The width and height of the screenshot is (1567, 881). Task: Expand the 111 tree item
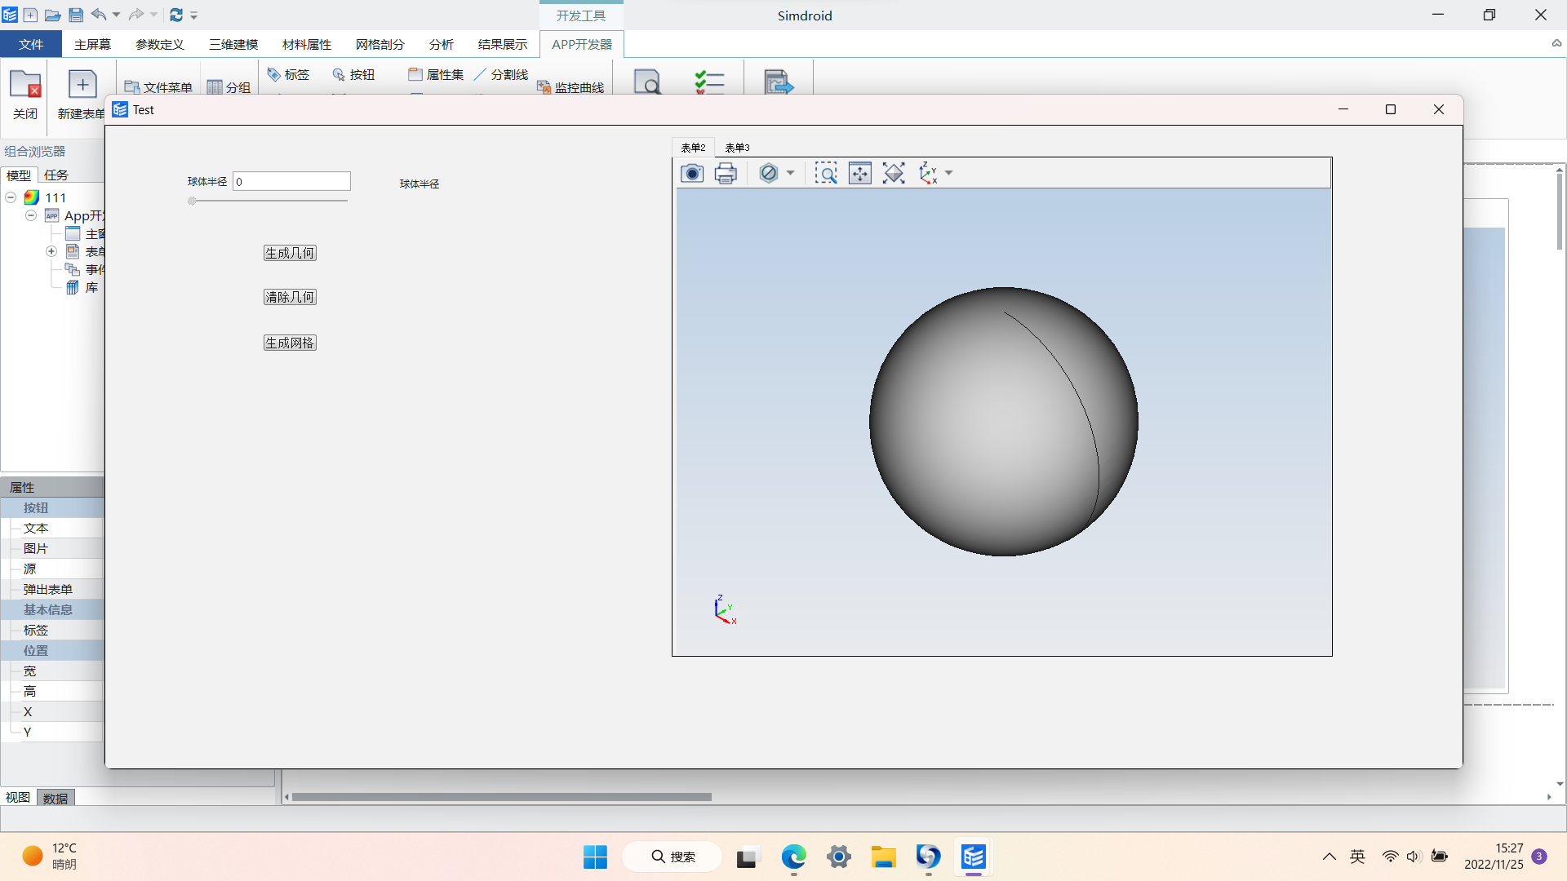point(11,197)
